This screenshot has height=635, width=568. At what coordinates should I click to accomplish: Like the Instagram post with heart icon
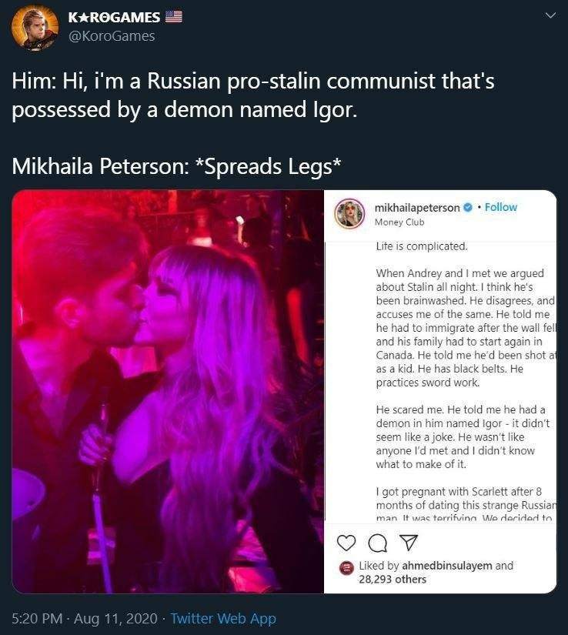(346, 543)
